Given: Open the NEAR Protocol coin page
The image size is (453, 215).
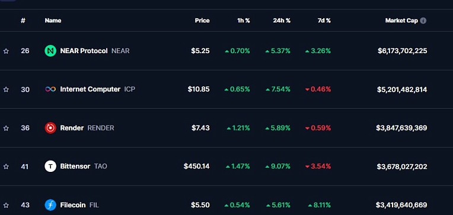Looking at the screenshot, I should 84,51.
